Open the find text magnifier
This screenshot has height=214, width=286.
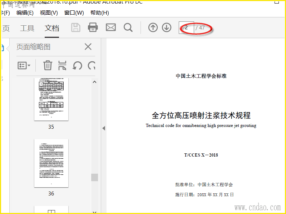128,28
